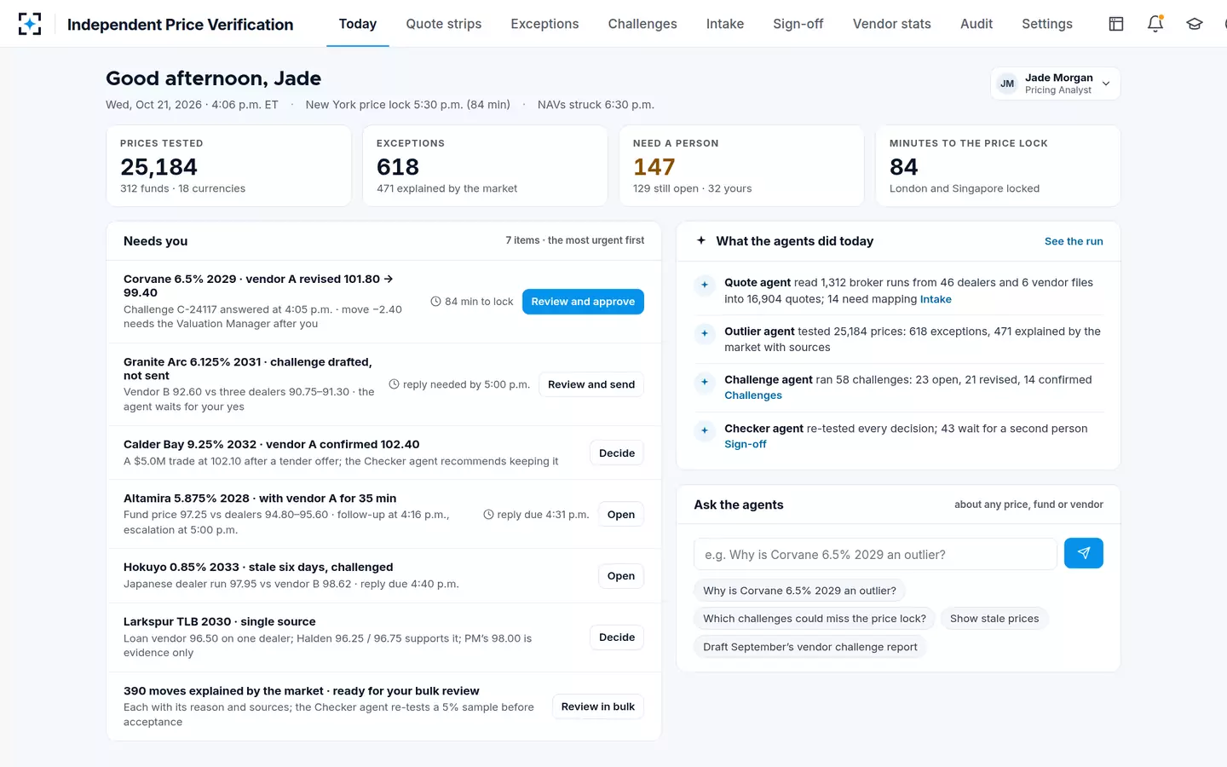Open the Exceptions 618 summary card
Image resolution: width=1227 pixels, height=767 pixels.
pyautogui.click(x=485, y=165)
